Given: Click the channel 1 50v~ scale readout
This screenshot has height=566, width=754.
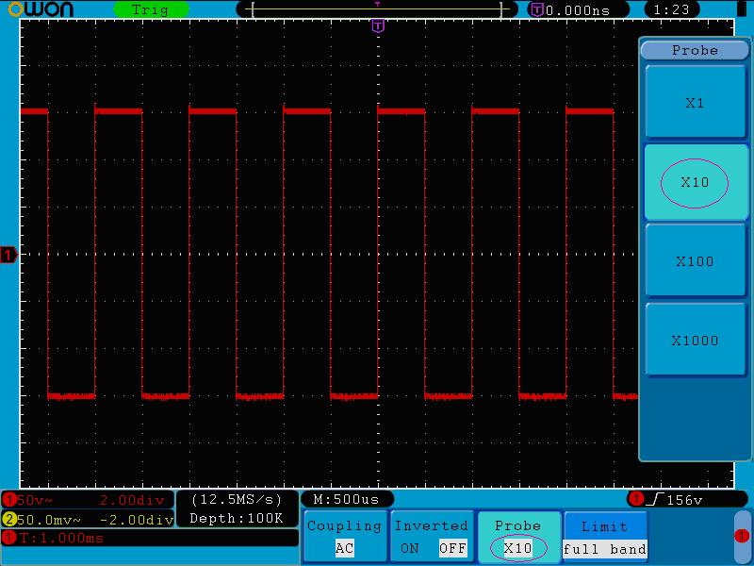Looking at the screenshot, I should coord(35,500).
